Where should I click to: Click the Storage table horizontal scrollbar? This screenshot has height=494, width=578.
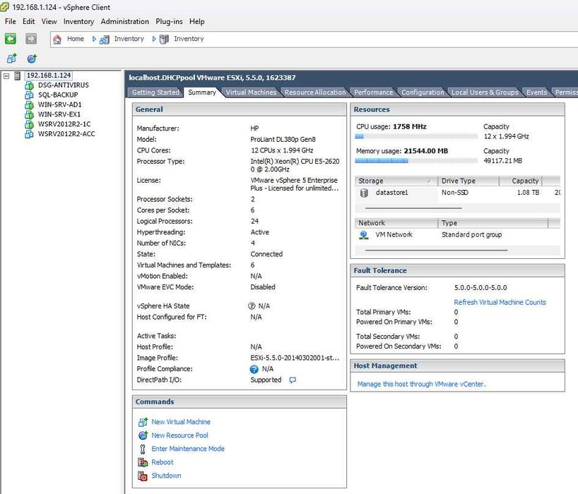(x=413, y=208)
